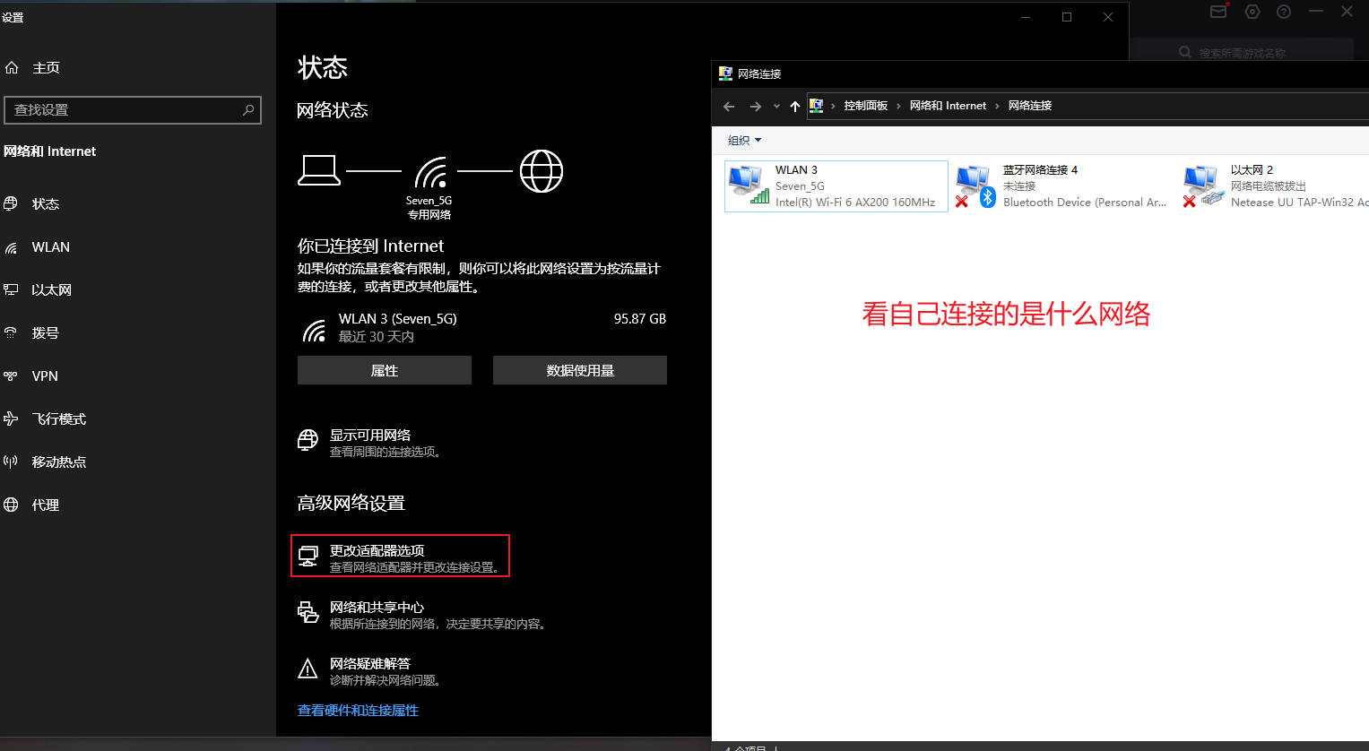Click 95.87 GB data usage value
Screen dimensions: 1369x751
[x=640, y=318]
